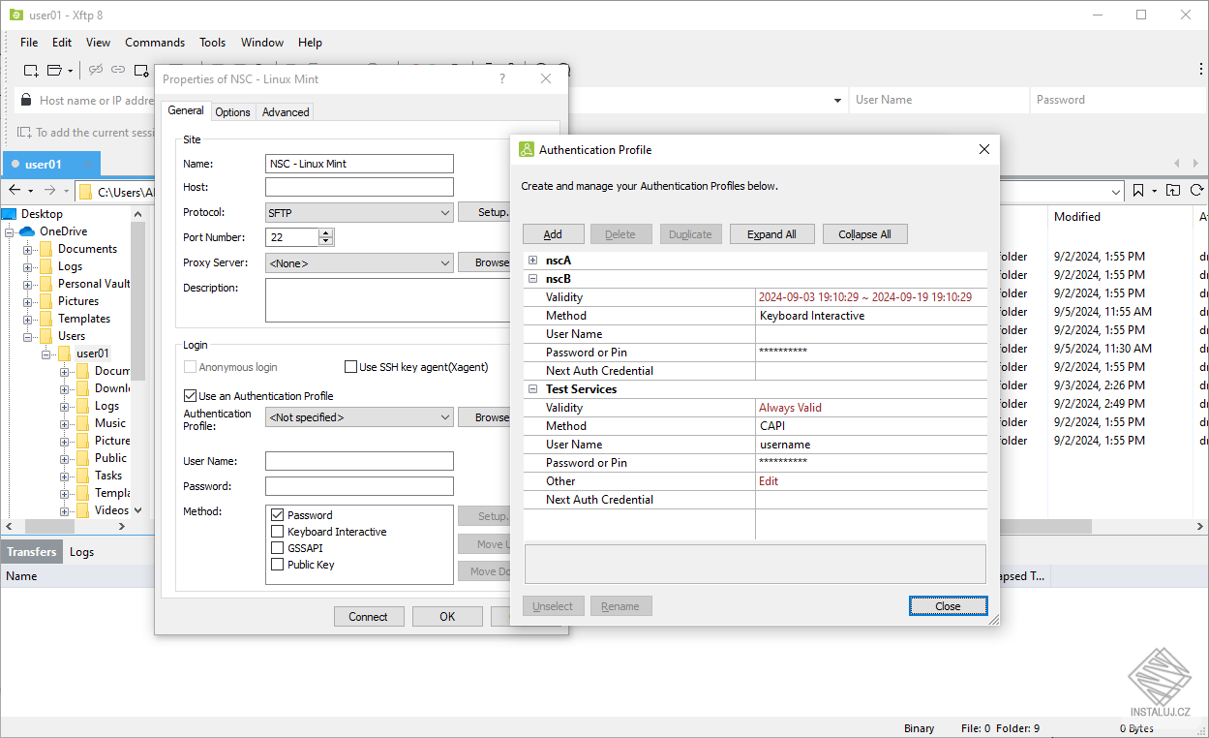
Task: Go back with the left arrow in local pane
Action: click(15, 191)
